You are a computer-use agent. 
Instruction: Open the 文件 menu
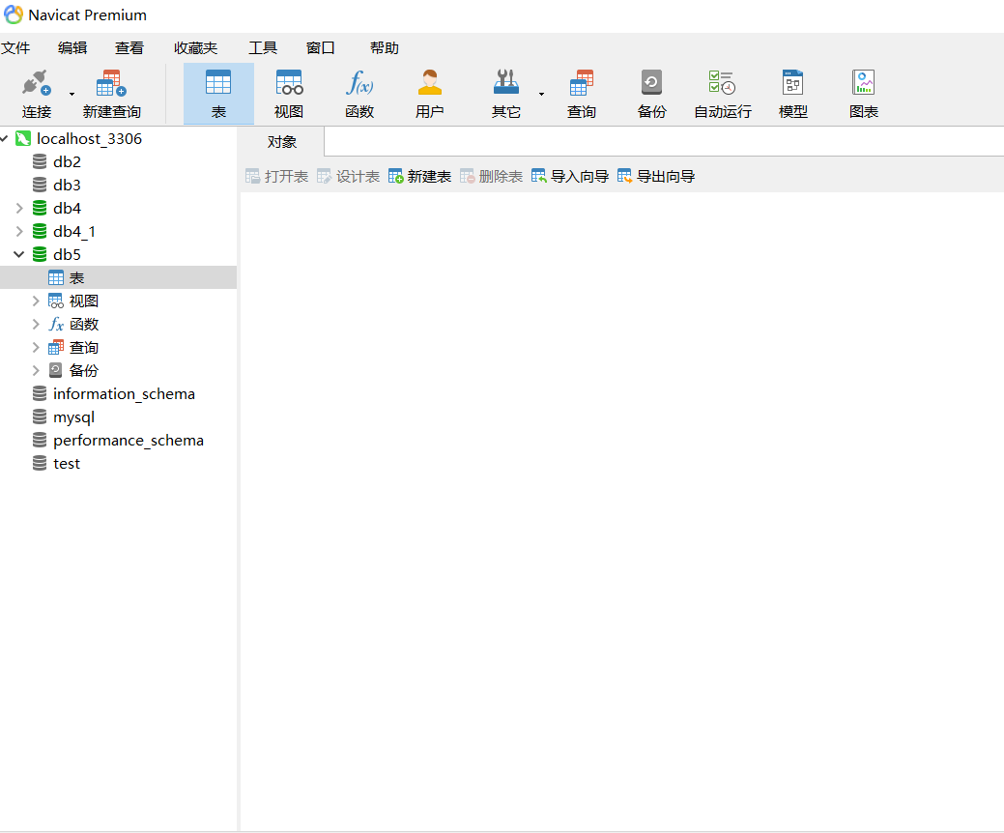[x=15, y=48]
